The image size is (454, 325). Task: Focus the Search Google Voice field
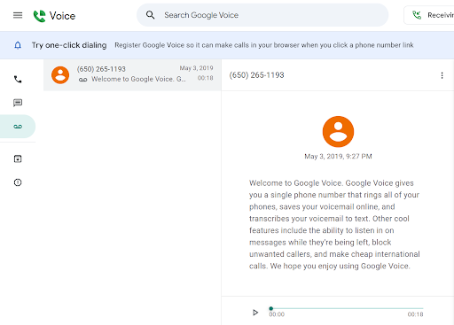click(262, 15)
